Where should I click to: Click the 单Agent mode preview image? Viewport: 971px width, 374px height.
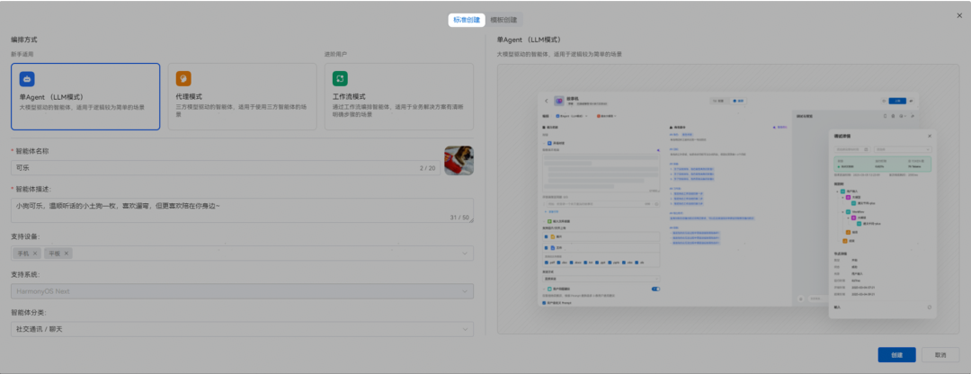pos(728,200)
